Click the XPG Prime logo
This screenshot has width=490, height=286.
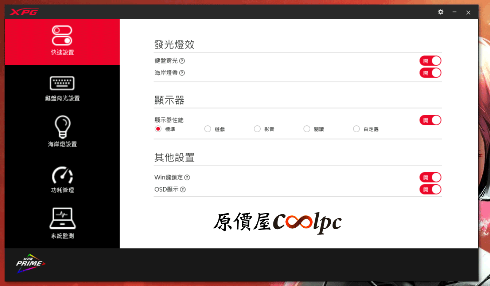pyautogui.click(x=30, y=263)
